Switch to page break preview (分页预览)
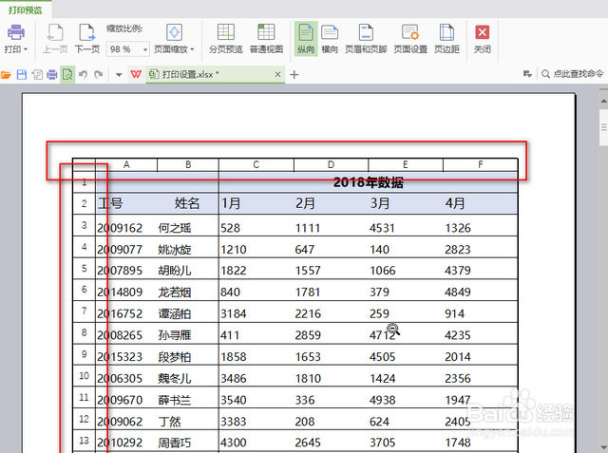 [226, 38]
